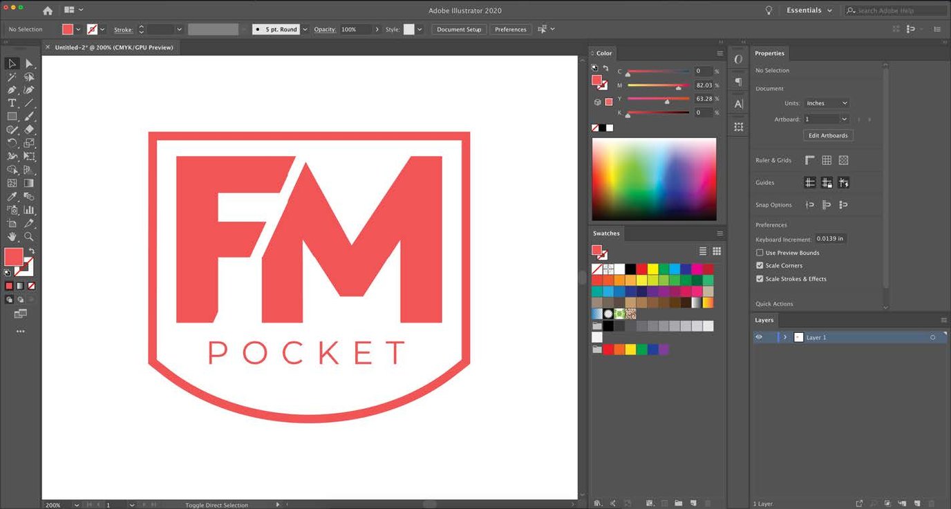The height and width of the screenshot is (509, 951).
Task: Select the Paintbrush tool
Action: [29, 117]
